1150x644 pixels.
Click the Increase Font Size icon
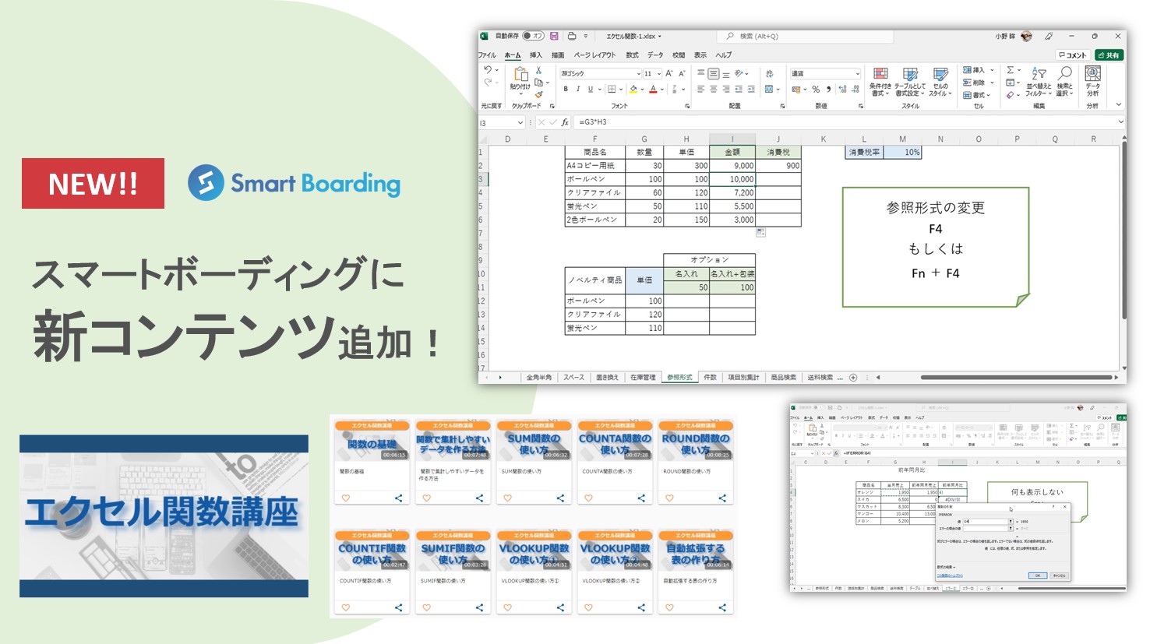(x=669, y=73)
